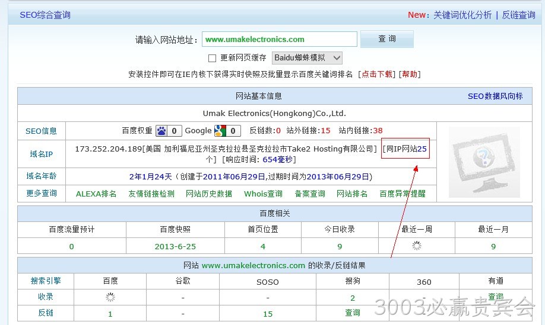Click the 百度 反链 value 1
The width and height of the screenshot is (545, 325).
[110, 314]
